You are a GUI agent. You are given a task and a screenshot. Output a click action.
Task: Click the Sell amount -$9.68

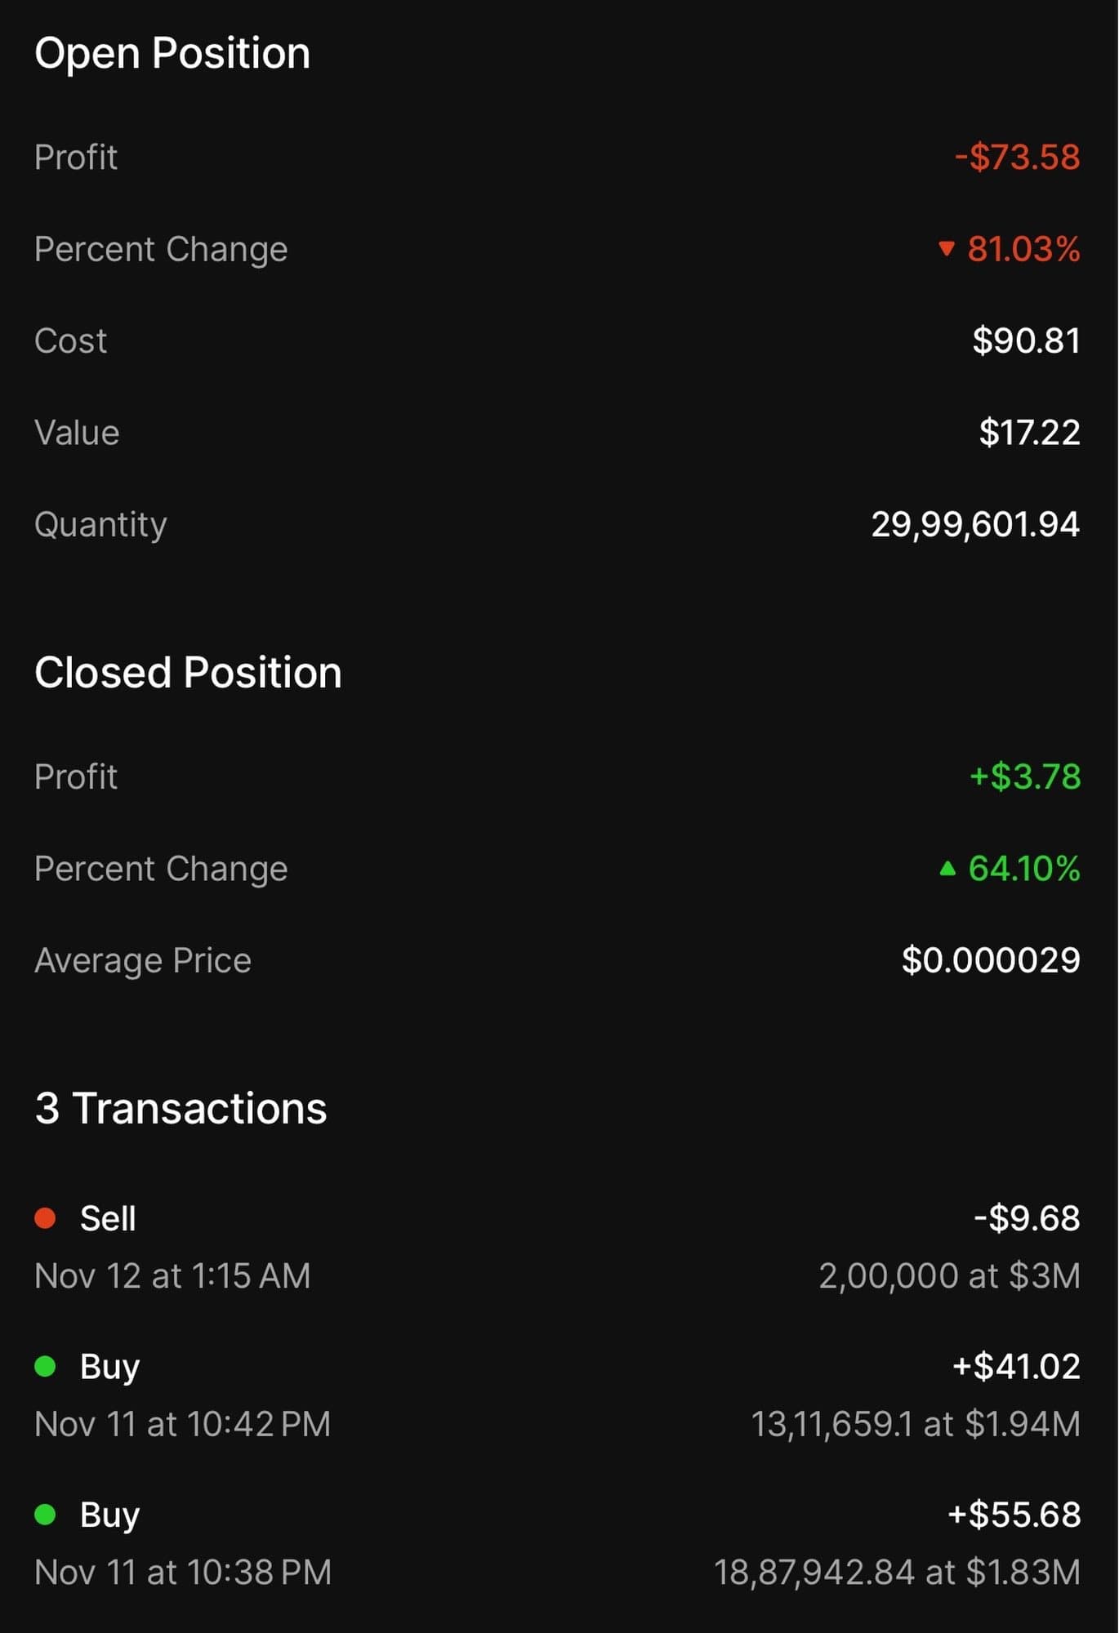tap(1027, 1218)
